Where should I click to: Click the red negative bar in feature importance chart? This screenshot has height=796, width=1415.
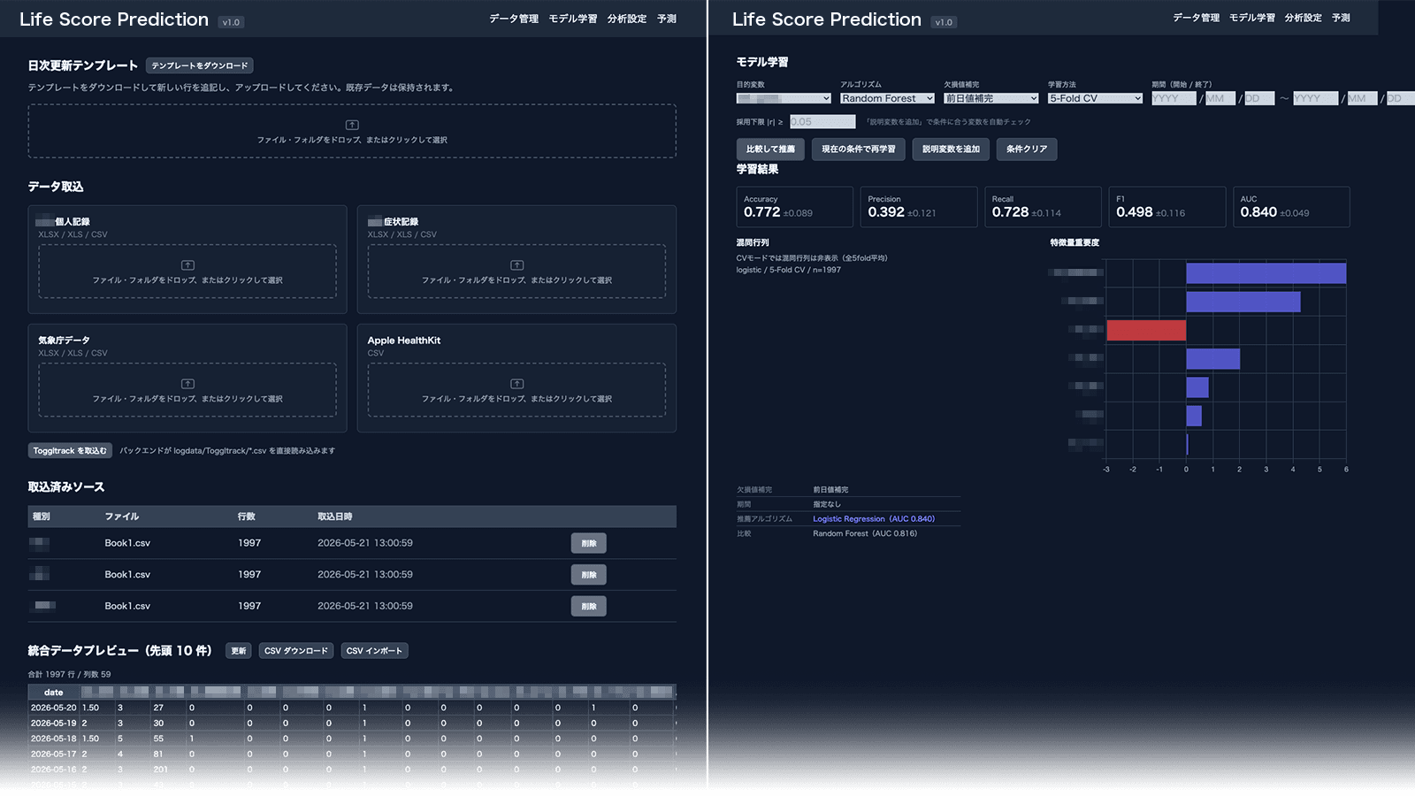[x=1146, y=331]
